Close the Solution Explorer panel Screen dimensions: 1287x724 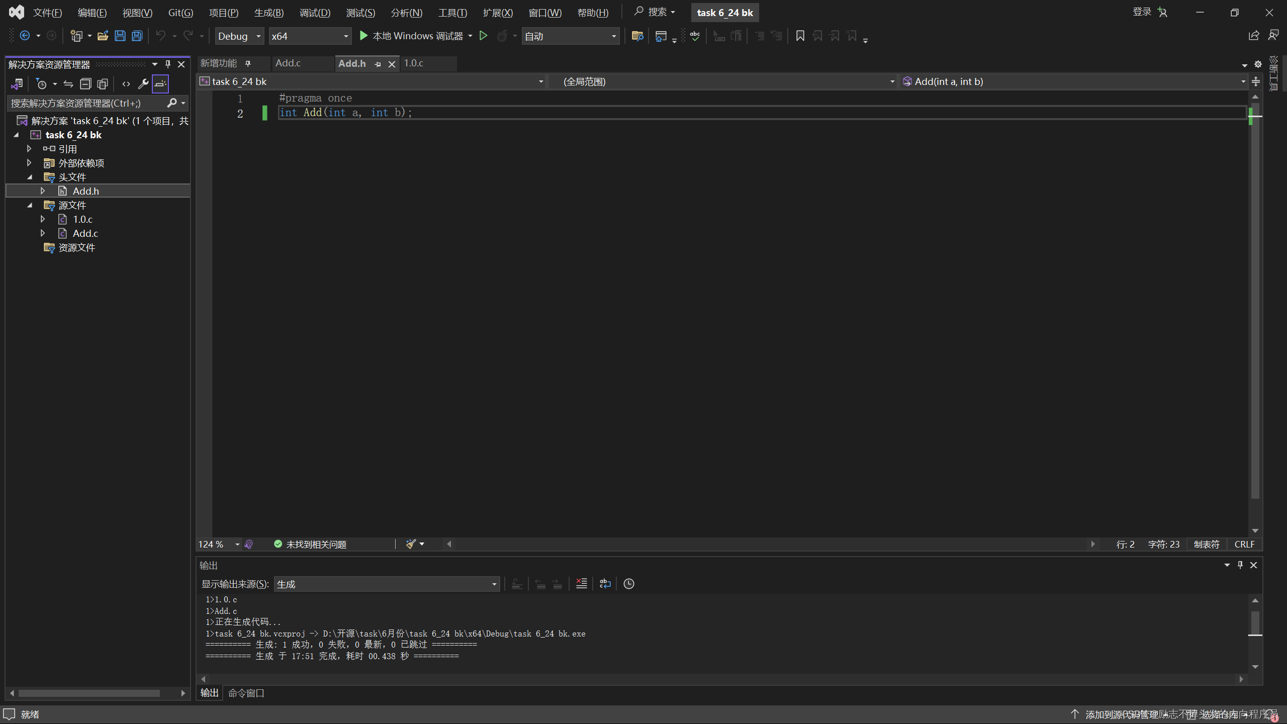[x=181, y=64]
